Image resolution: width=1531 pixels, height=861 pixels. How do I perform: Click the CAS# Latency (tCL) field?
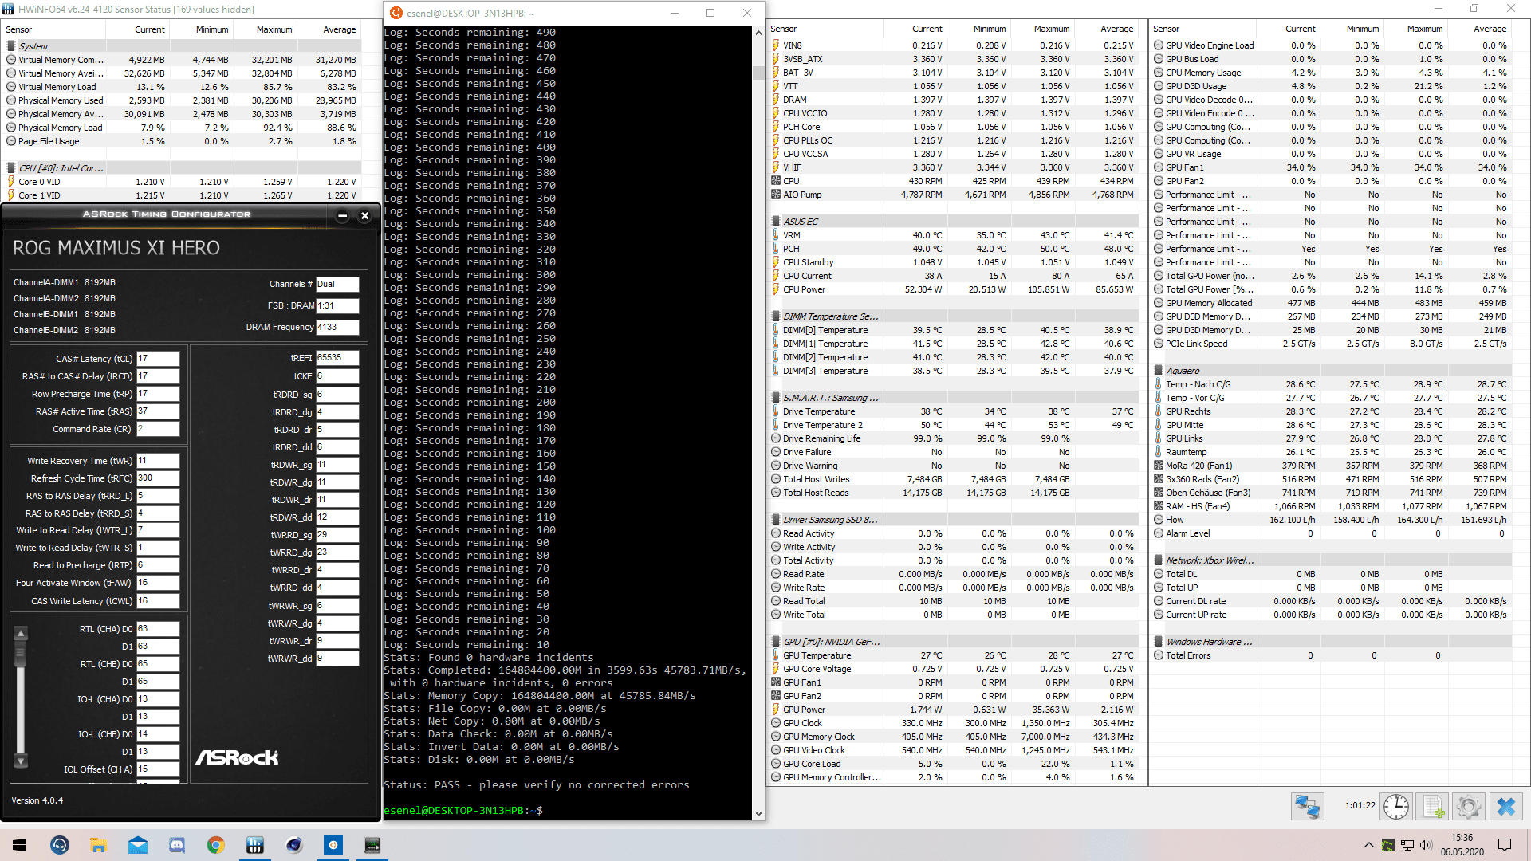pos(158,359)
